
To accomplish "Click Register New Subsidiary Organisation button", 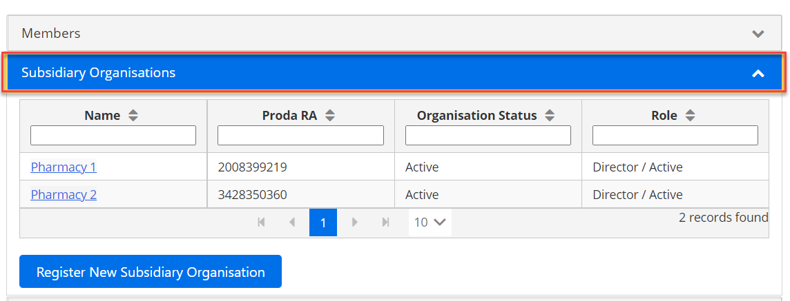I will (x=151, y=271).
